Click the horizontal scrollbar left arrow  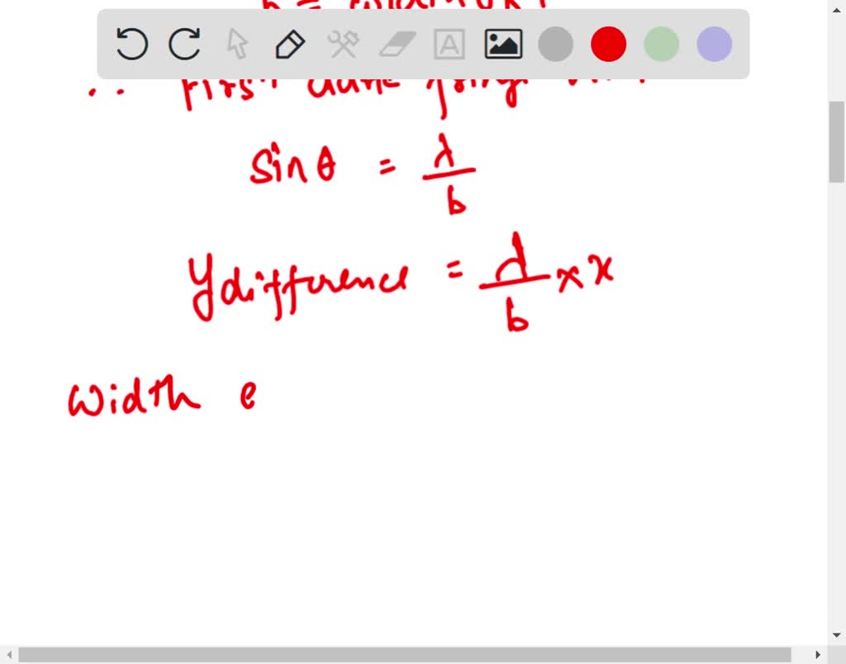coord(8,655)
